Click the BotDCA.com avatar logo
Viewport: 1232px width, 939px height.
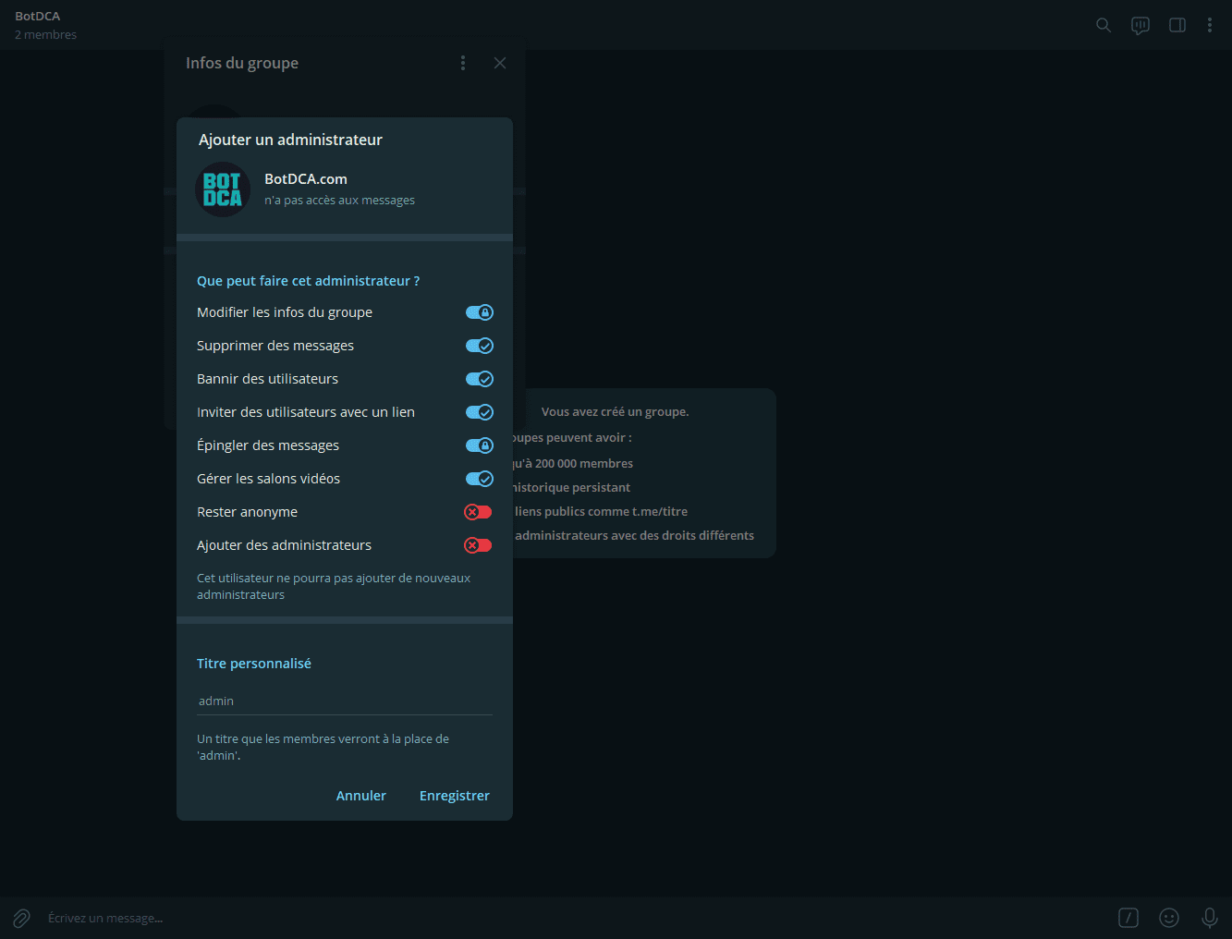(223, 189)
